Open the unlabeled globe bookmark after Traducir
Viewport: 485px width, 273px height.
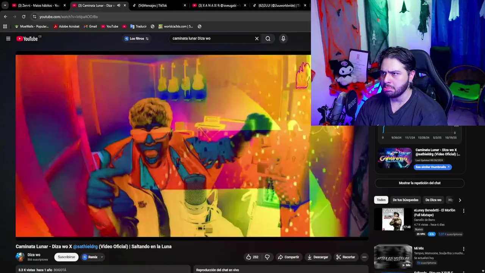(152, 27)
